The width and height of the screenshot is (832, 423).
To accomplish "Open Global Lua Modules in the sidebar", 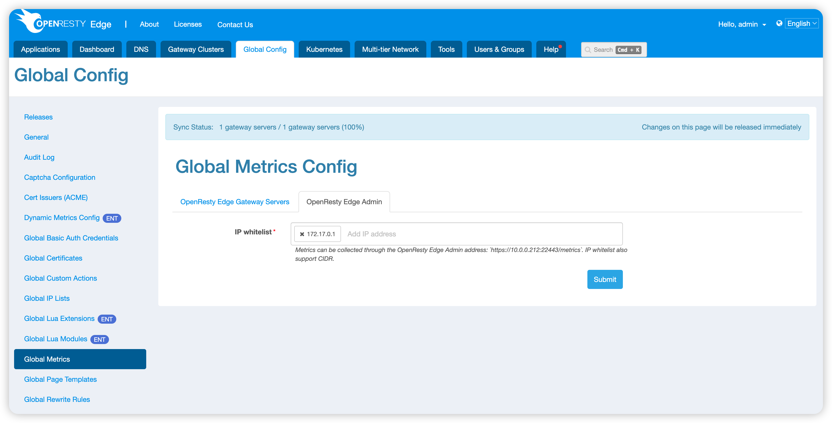I will point(56,339).
